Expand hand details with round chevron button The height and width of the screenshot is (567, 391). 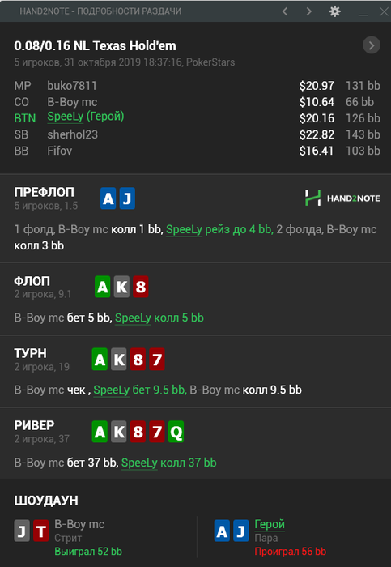(372, 45)
